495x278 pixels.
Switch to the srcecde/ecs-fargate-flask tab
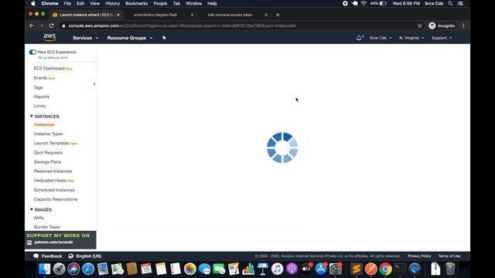(x=155, y=15)
